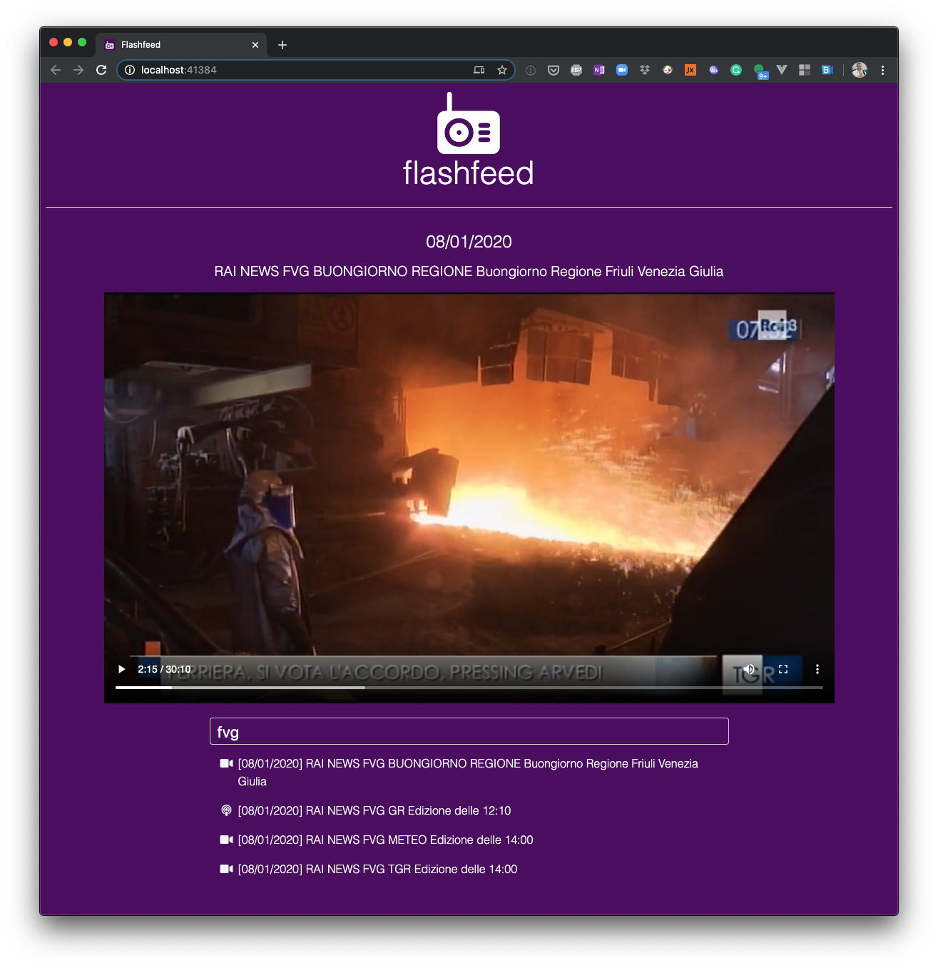Reload the localhost page
Viewport: 938px width, 968px height.
101,70
